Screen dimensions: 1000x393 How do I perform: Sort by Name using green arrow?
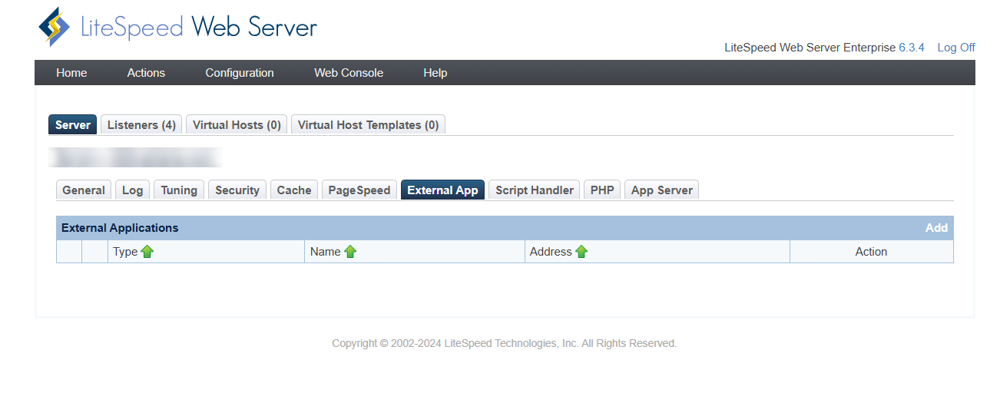350,252
